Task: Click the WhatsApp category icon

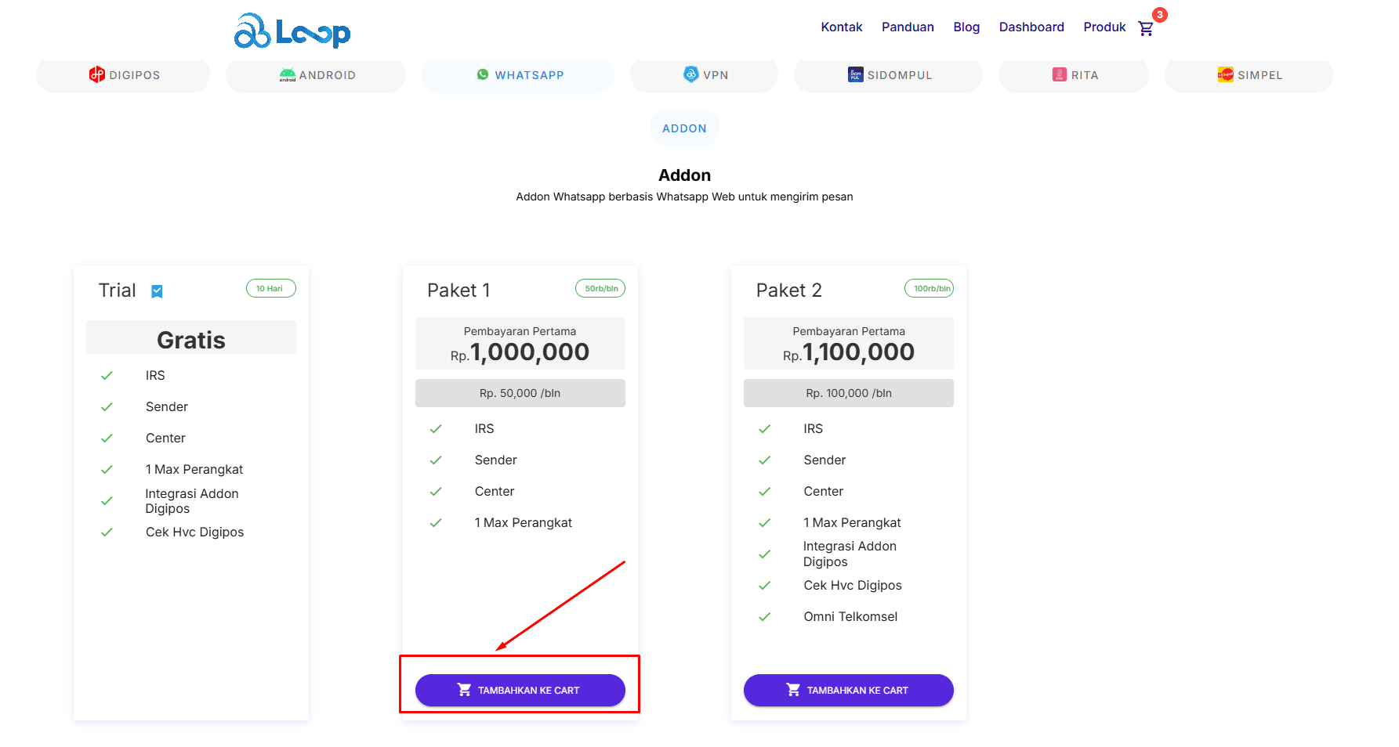Action: (483, 75)
